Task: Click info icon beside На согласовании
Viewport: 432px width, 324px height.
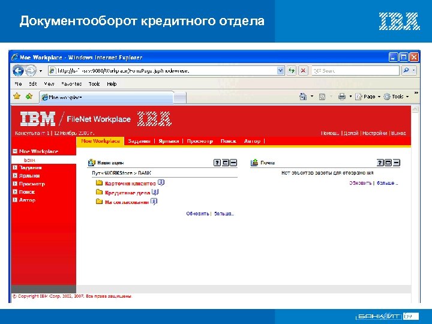Action: coord(154,202)
